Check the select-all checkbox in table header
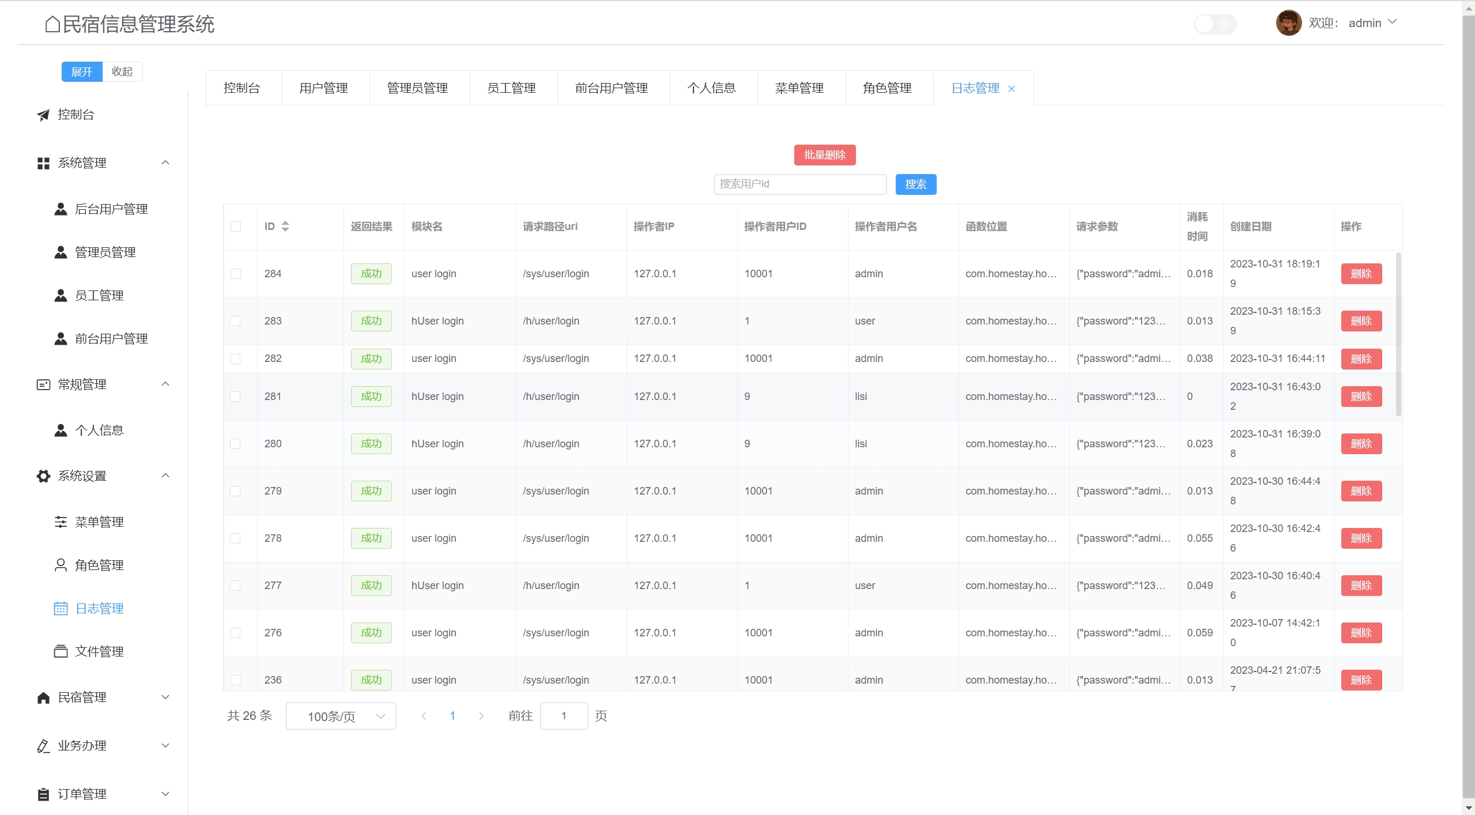Viewport: 1475px width, 815px height. tap(236, 227)
